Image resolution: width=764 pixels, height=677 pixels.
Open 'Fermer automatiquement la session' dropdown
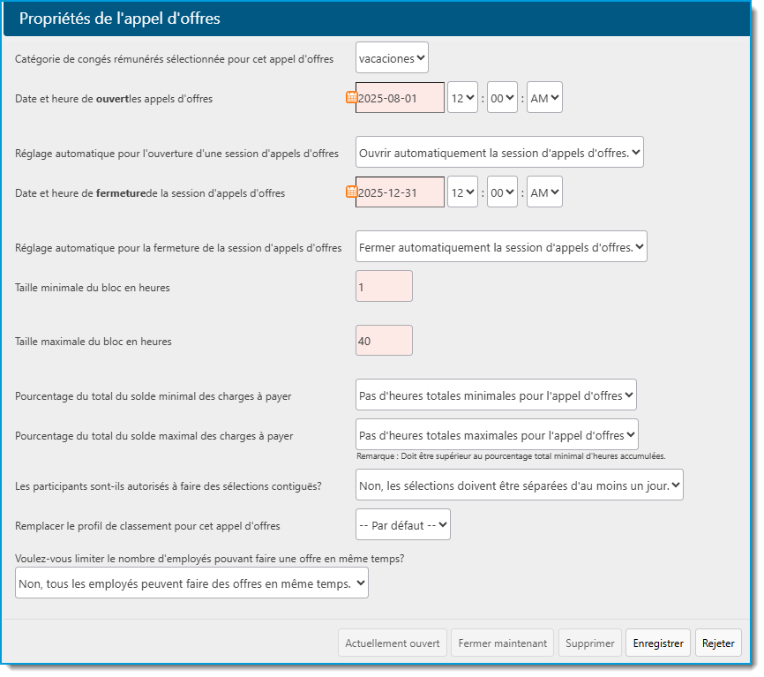tap(501, 246)
